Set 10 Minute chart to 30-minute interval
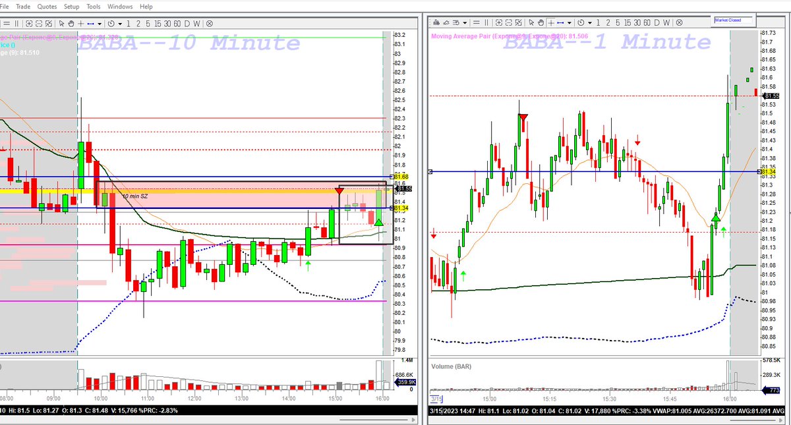This screenshot has width=791, height=425. (x=167, y=24)
